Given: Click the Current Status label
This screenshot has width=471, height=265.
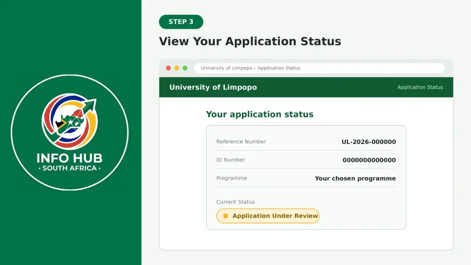Looking at the screenshot, I should (235, 202).
